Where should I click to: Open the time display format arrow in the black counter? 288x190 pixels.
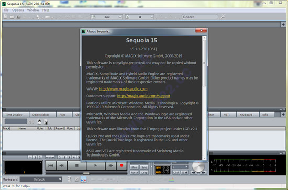click(40, 162)
